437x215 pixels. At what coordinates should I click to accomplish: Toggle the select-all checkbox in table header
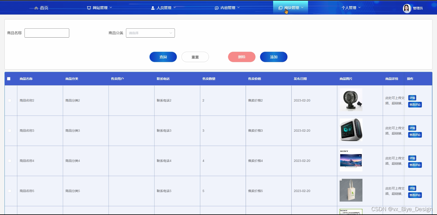[x=9, y=79]
